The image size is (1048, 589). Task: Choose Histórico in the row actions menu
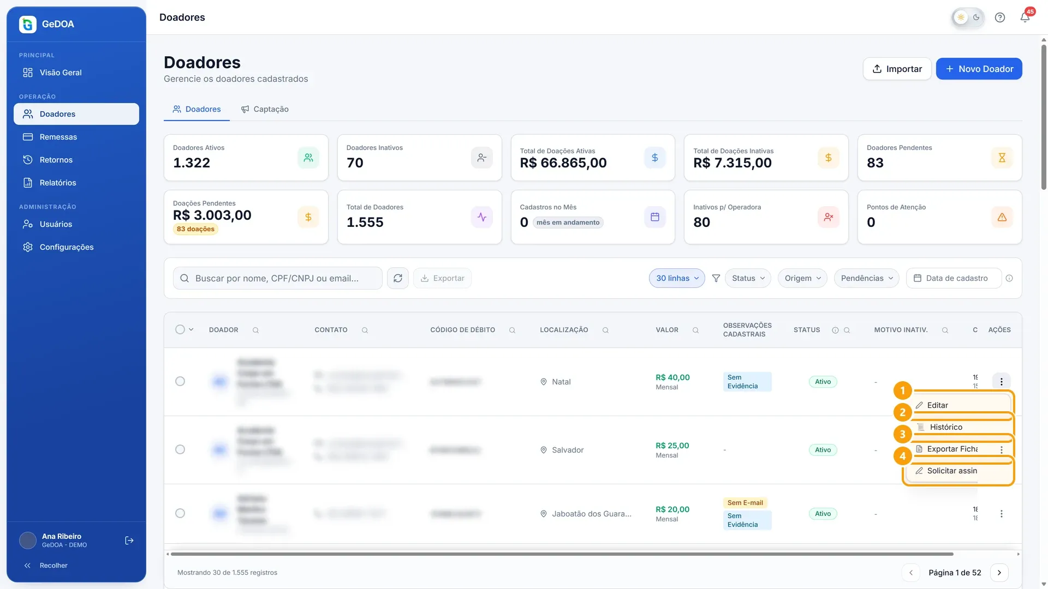(958, 427)
